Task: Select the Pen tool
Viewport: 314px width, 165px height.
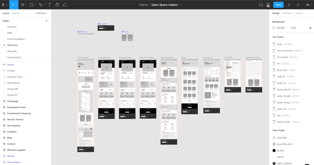Action: pyautogui.click(x=40, y=4)
